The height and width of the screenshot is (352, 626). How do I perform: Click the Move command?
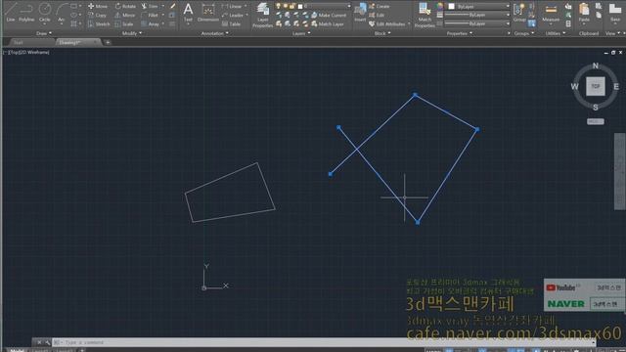(98, 6)
